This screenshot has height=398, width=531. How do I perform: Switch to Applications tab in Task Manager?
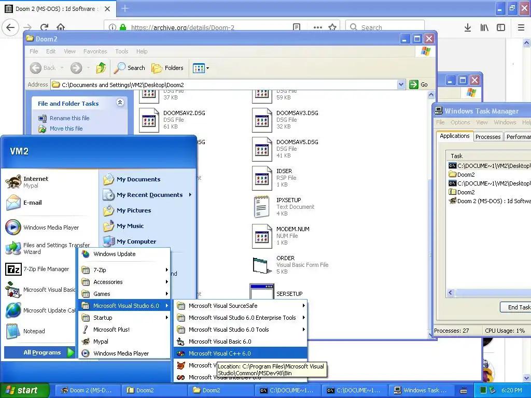coord(454,136)
